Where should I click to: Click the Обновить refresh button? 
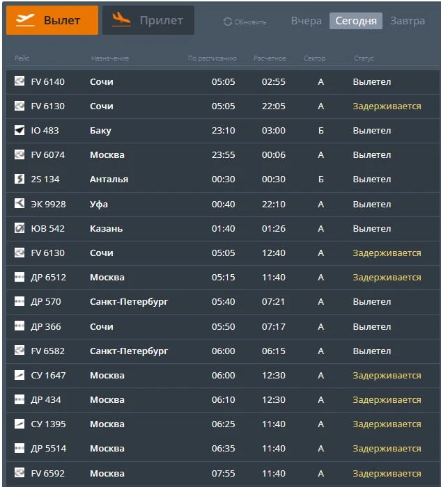click(245, 22)
